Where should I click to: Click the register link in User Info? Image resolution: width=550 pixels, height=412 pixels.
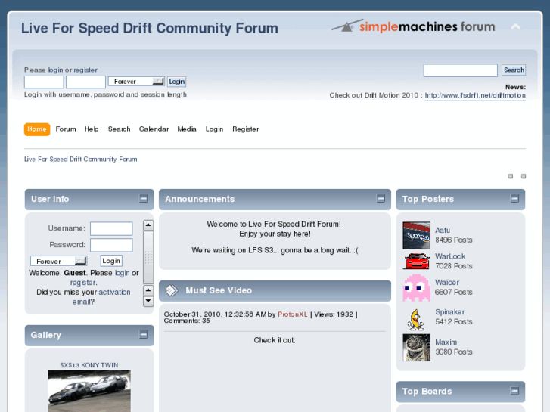pos(82,283)
